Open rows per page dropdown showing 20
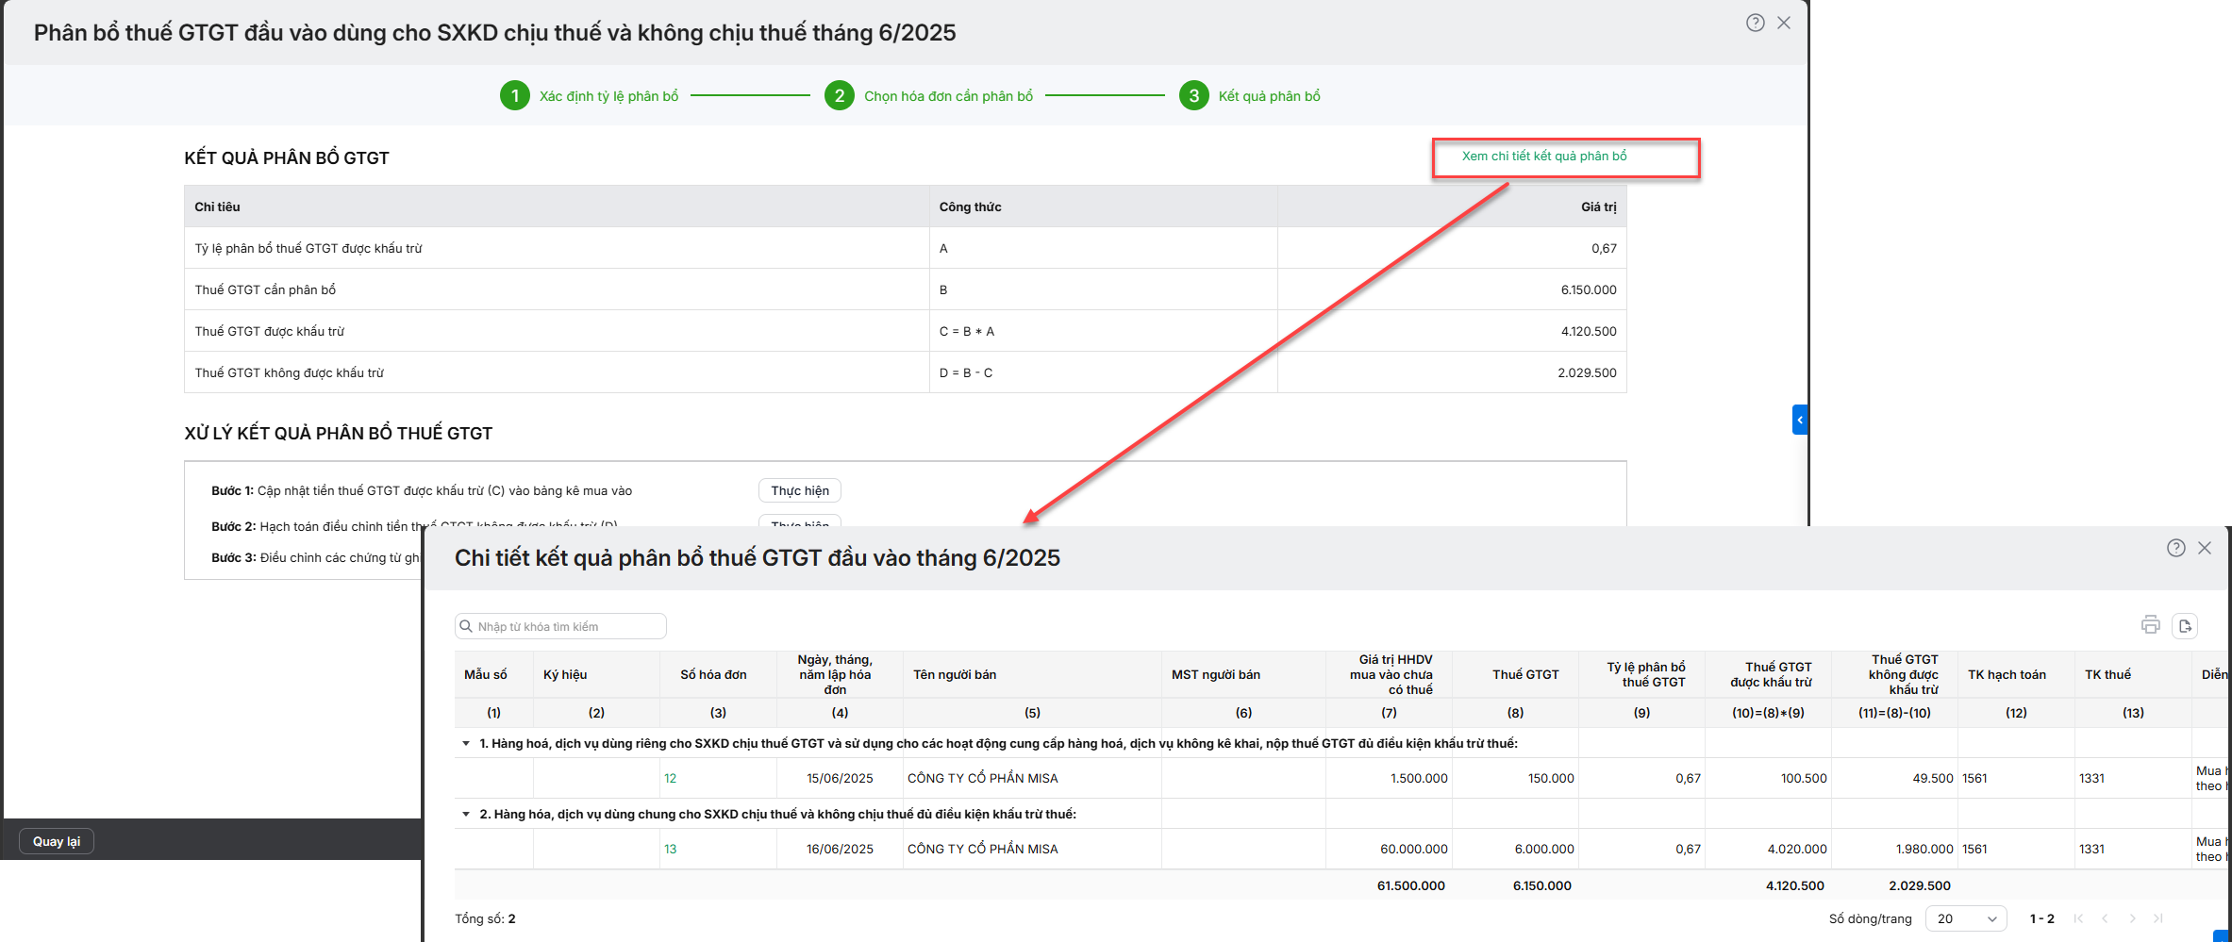This screenshot has width=2232, height=942. coord(1966,918)
